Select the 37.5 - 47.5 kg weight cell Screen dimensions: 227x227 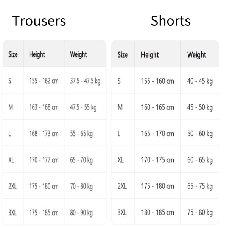85,81
